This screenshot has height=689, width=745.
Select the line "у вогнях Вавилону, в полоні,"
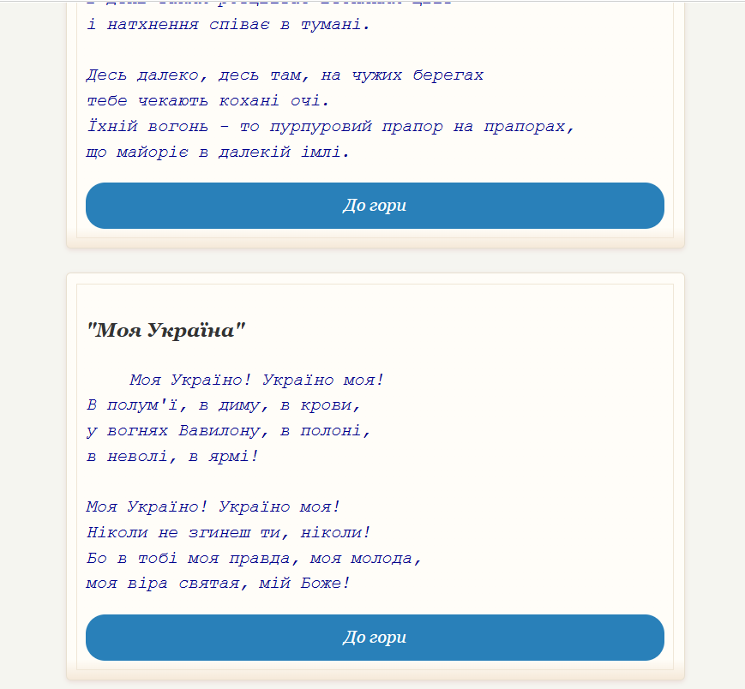(228, 430)
